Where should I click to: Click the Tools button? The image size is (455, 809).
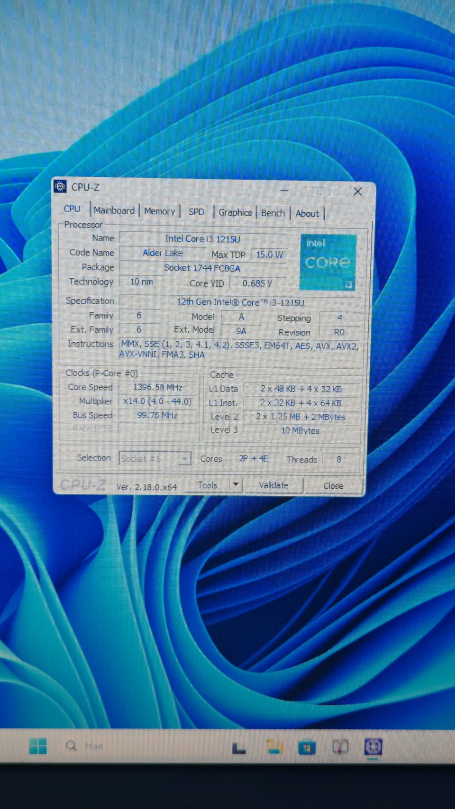[x=208, y=485]
